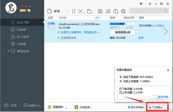Screen dimensions: 173x112
Task: Open the download folder icon
Action: point(89,11)
